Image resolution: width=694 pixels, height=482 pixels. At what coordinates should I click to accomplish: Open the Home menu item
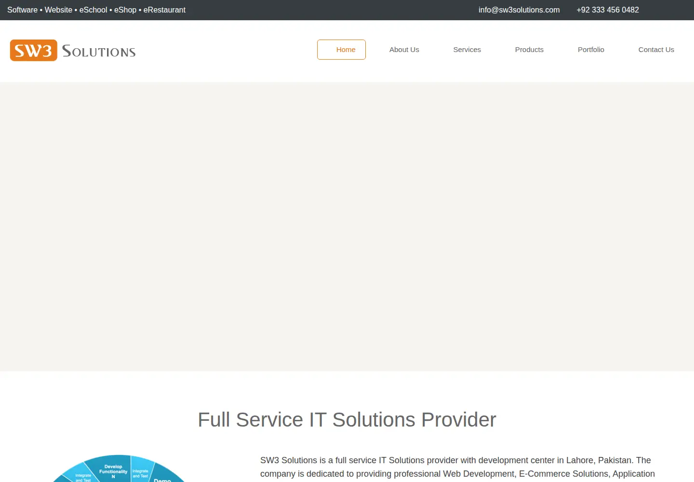pyautogui.click(x=341, y=50)
